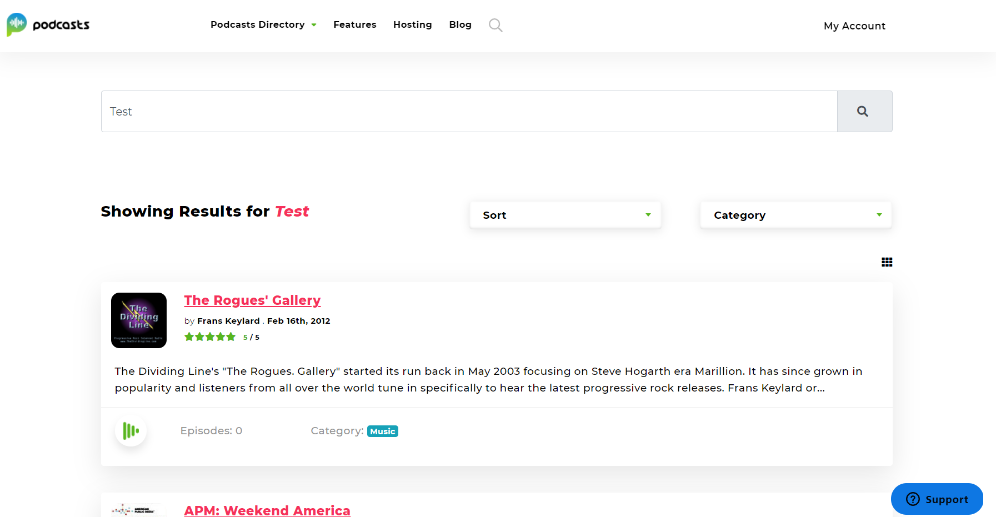Play Rogues' Gallery using green waveform icon
Viewport: 996px width, 517px height.
131,430
